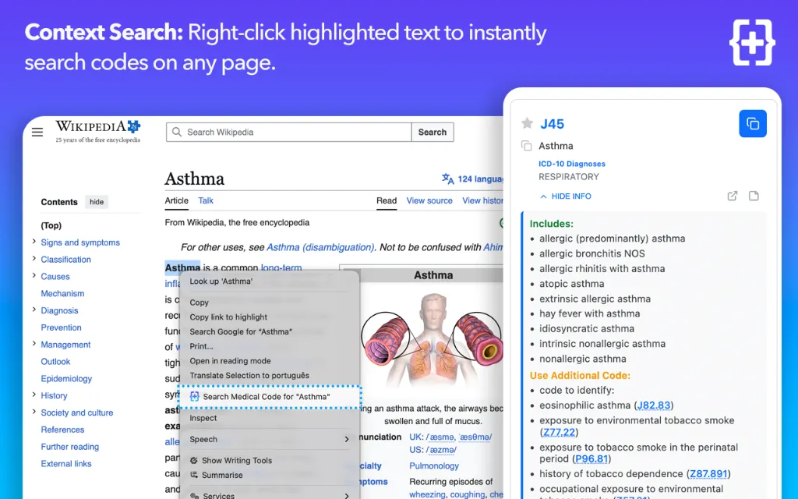Select Print... in context menu

(201, 346)
